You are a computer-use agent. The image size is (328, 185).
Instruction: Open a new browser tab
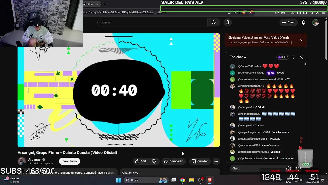point(105,4)
